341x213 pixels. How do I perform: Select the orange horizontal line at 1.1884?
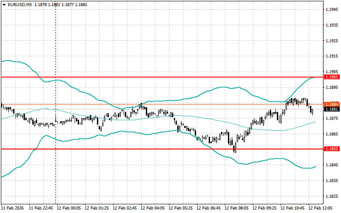pos(162,105)
